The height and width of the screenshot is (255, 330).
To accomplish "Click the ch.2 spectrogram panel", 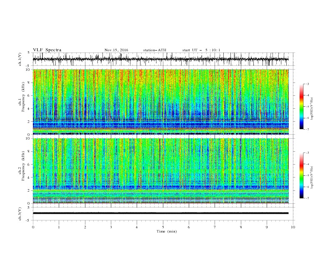I will [x=160, y=171].
